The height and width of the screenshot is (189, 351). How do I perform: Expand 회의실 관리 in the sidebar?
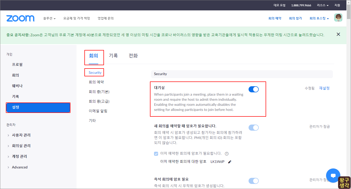21,146
